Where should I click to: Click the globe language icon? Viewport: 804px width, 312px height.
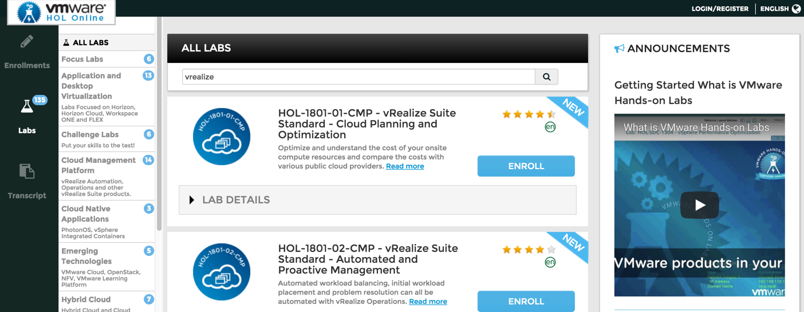point(796,9)
